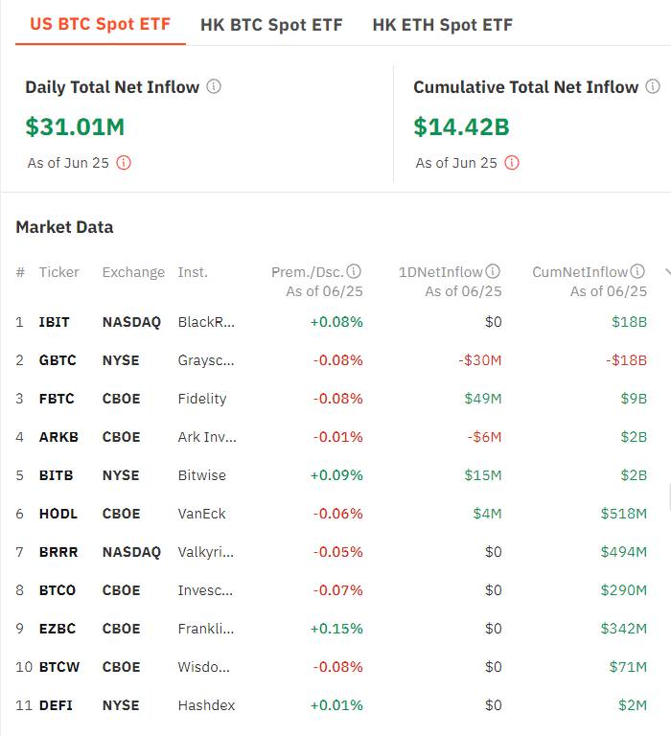Viewport: 671px width, 736px height.
Task: Select the HODL VanEck row
Action: pyautogui.click(x=331, y=514)
